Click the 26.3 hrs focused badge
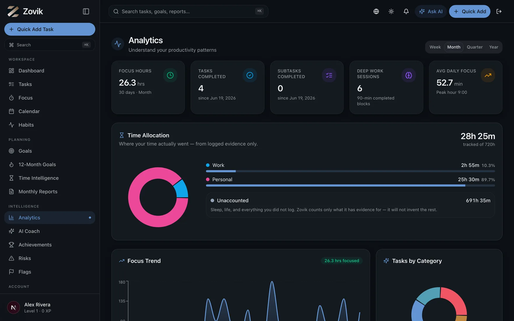 pos(342,261)
